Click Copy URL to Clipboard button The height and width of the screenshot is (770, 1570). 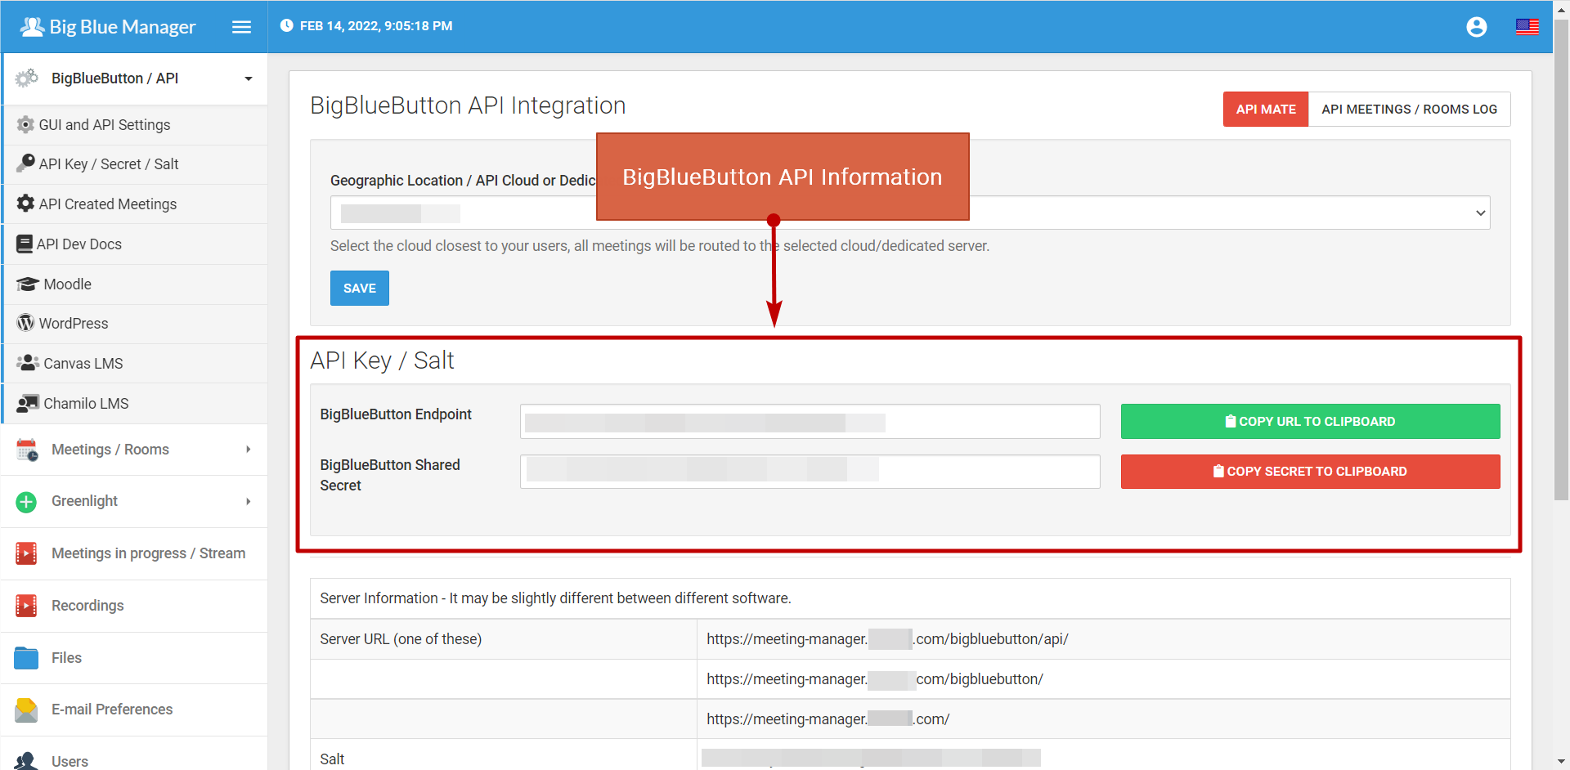1310,422
